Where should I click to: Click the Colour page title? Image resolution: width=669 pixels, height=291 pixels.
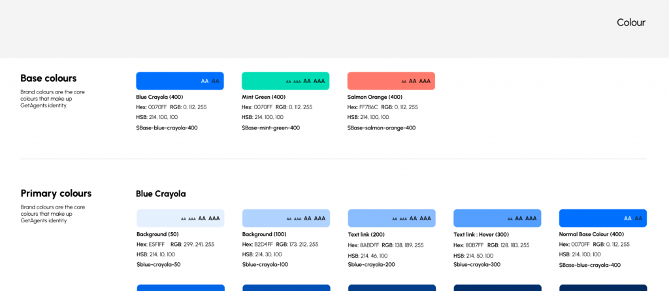(630, 23)
